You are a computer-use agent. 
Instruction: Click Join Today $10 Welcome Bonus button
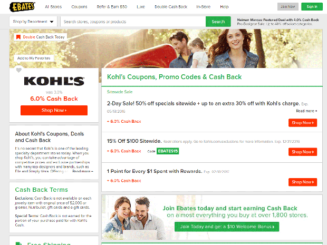click(227, 227)
